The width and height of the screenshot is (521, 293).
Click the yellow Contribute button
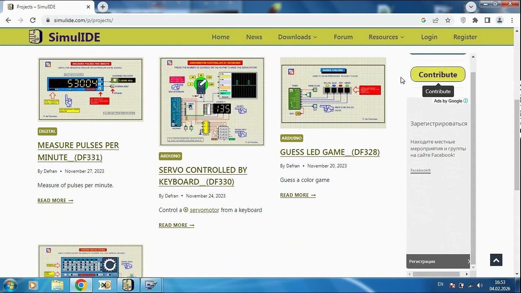tap(438, 74)
